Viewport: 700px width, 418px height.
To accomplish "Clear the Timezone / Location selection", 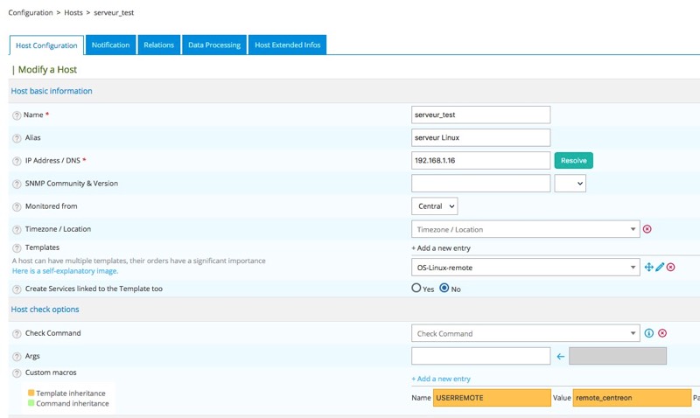I will pyautogui.click(x=647, y=229).
